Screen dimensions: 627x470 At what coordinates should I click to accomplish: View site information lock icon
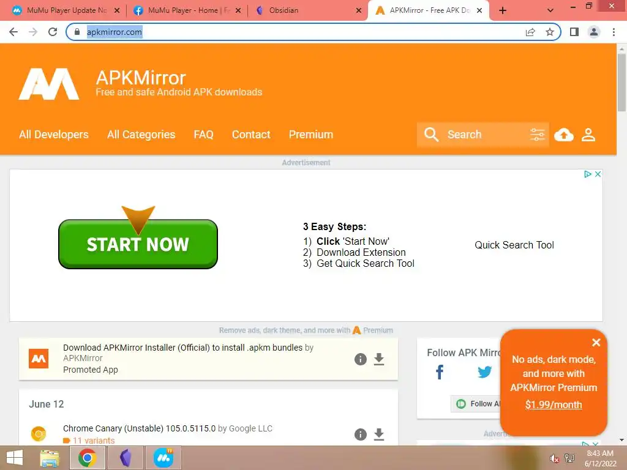pos(77,32)
